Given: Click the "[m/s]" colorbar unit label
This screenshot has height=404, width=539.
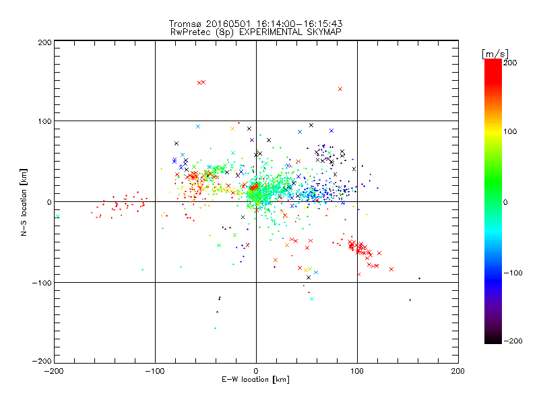Looking at the screenshot, I should [495, 54].
